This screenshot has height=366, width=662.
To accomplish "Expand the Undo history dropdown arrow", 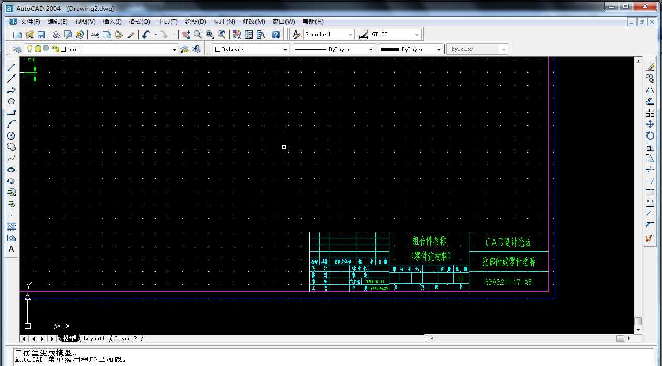I will tap(155, 35).
